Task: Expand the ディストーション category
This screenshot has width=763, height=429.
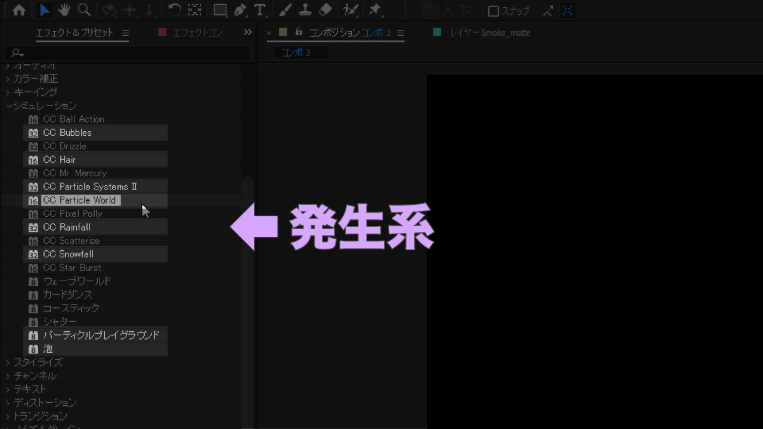Action: 8,403
